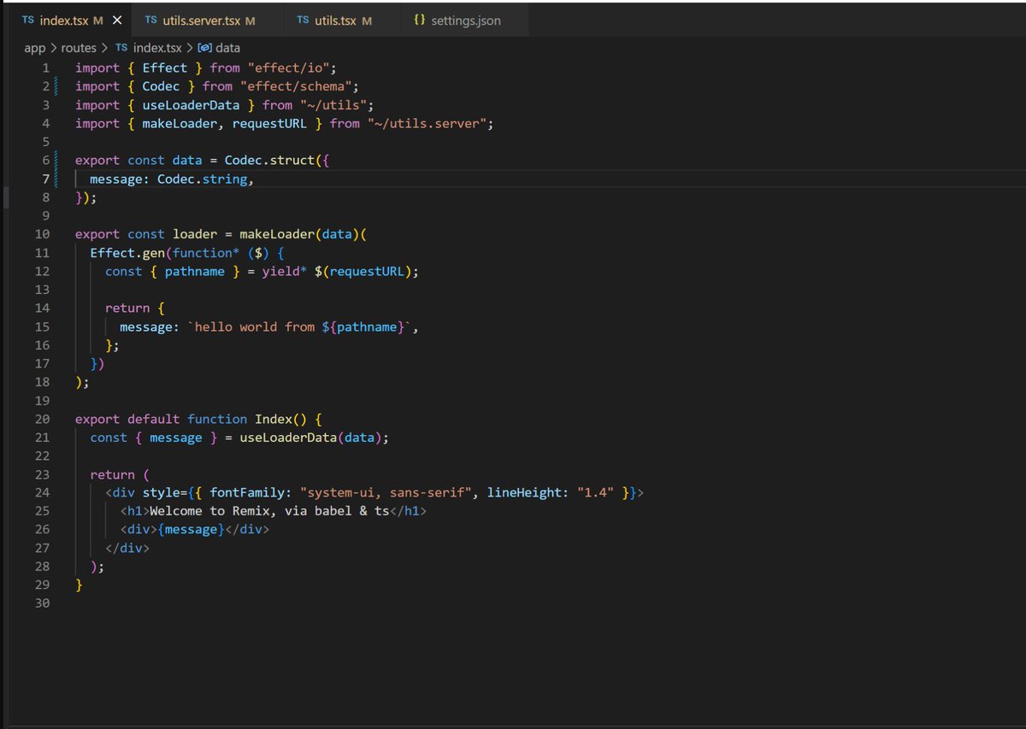Viewport: 1026px width, 729px height.
Task: Click line number 10 in the gutter
Action: [42, 234]
